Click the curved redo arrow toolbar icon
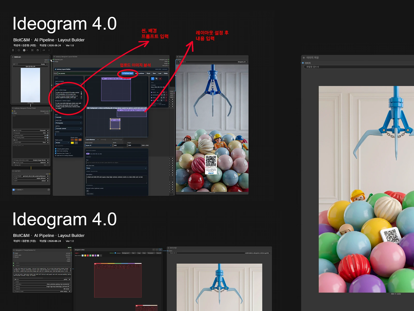 click(x=44, y=50)
